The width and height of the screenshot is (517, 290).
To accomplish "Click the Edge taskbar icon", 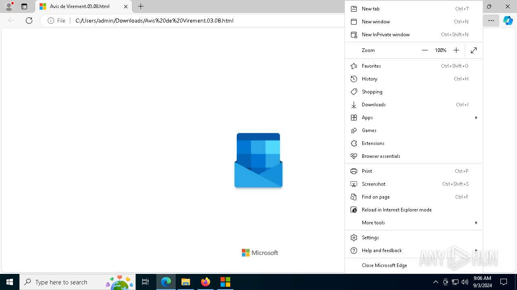I will tap(166, 282).
